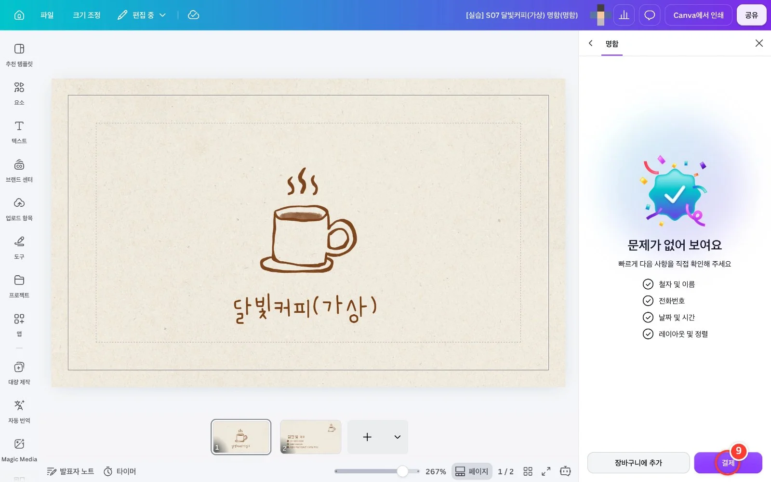This screenshot has width=771, height=482.
Task: Open the analytics bar chart icon
Action: [x=624, y=15]
